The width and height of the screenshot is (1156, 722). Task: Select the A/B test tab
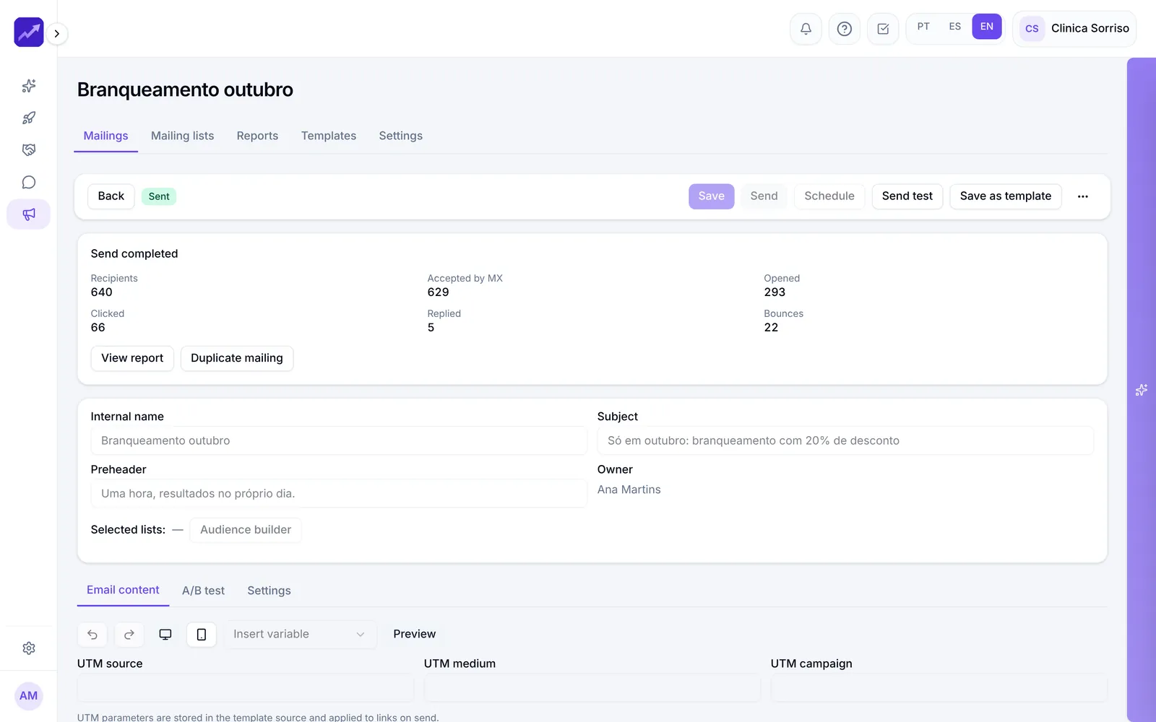(x=203, y=591)
